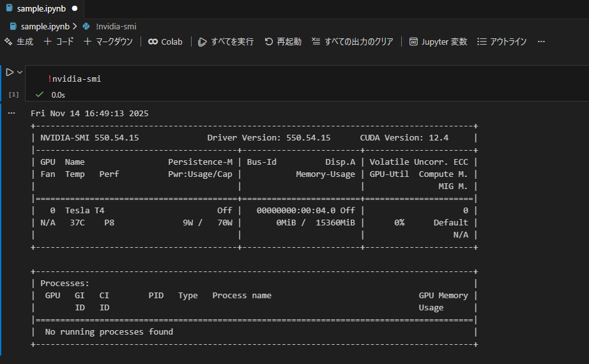Click the 70W power cap value

(x=225, y=223)
